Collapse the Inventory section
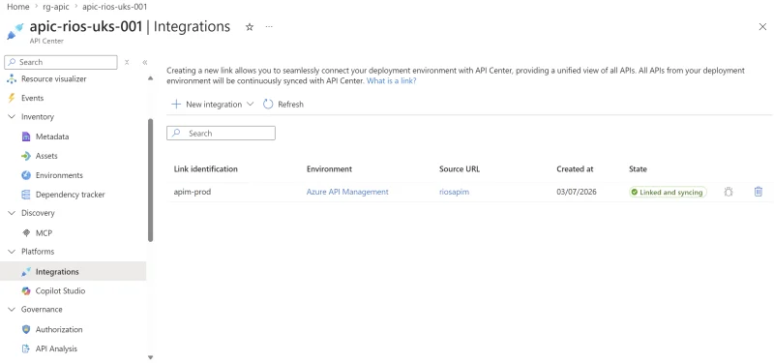 pos(12,117)
